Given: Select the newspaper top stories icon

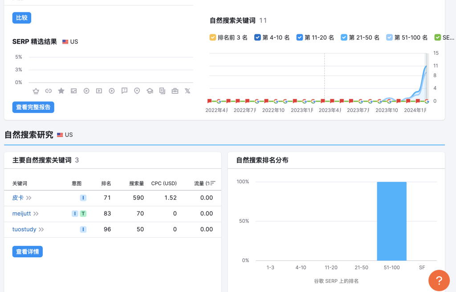Looking at the screenshot, I should click(162, 91).
